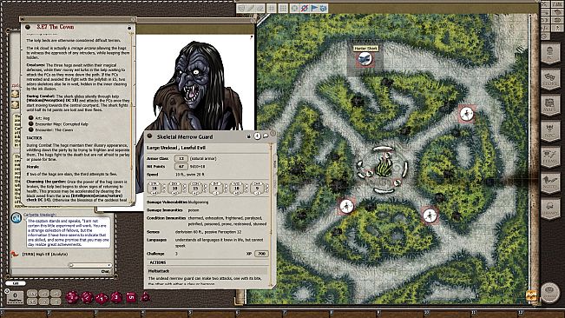Click the target-circle map toolbar icon
Screen dimensions: 565x318
(295, 8)
